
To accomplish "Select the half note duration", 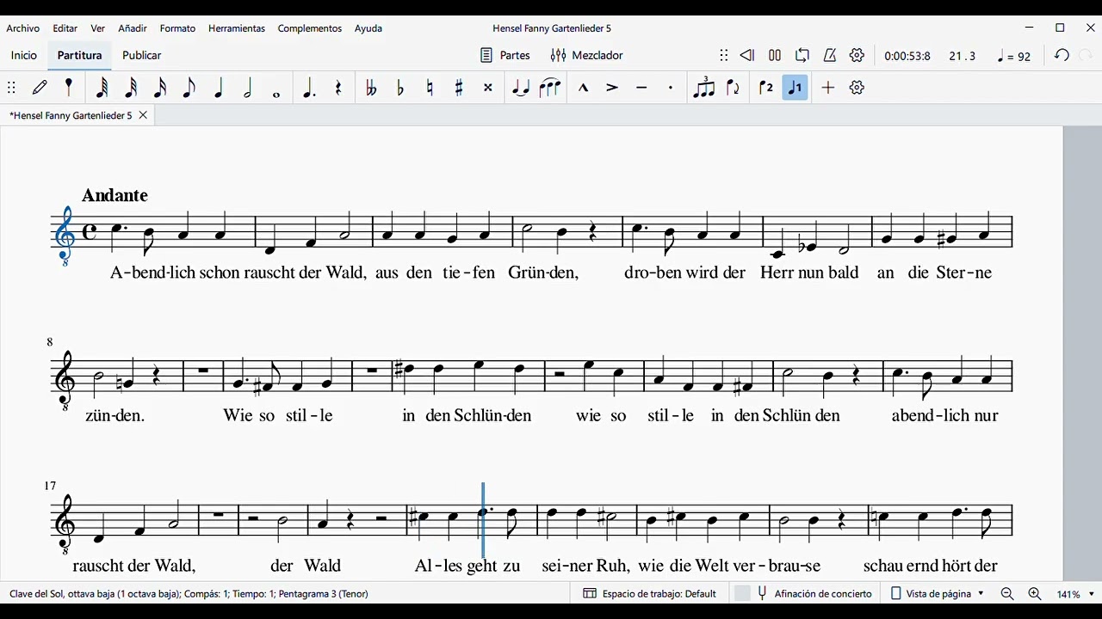I will click(x=248, y=87).
